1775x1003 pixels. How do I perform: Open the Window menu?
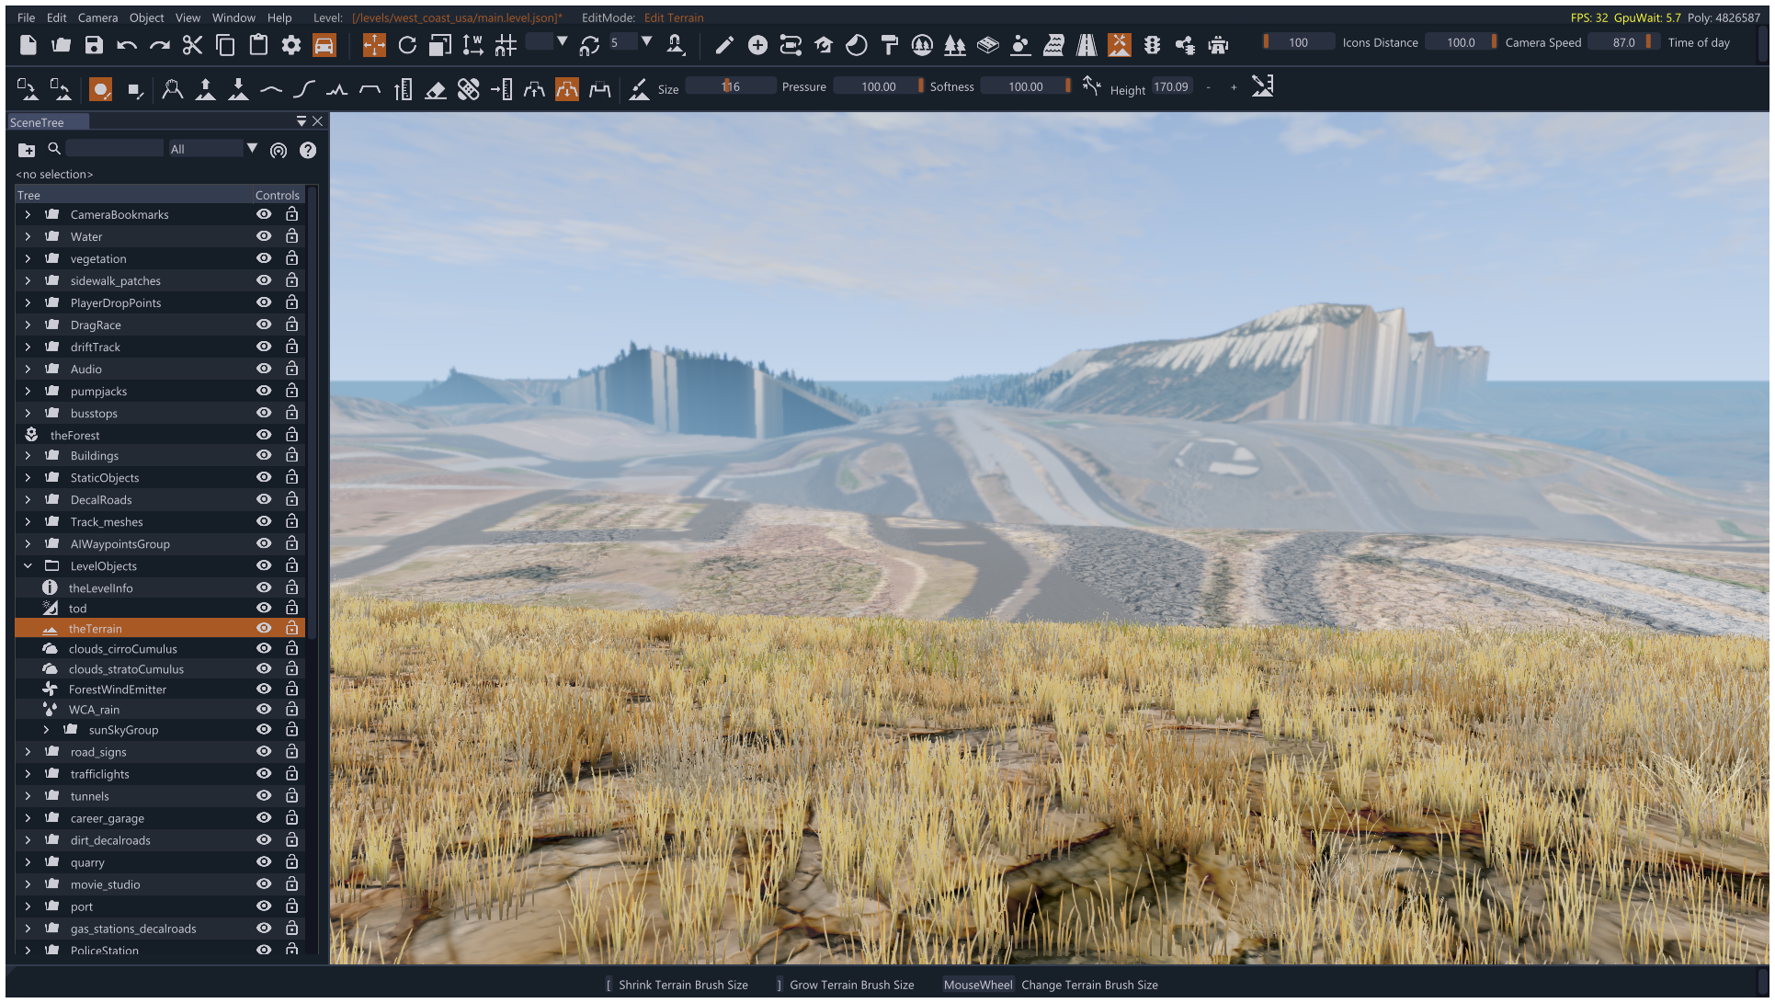[x=233, y=17]
